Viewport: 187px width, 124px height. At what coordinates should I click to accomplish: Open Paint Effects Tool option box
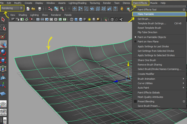tap(184, 10)
